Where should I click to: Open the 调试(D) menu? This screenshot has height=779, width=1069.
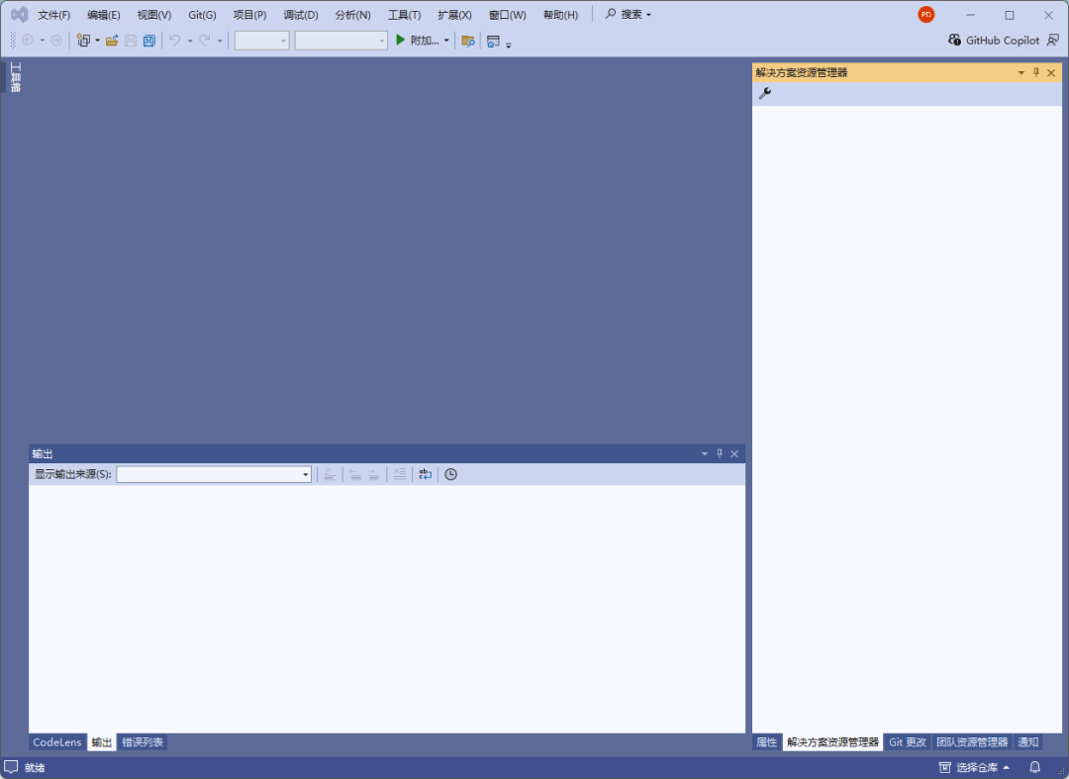(301, 15)
